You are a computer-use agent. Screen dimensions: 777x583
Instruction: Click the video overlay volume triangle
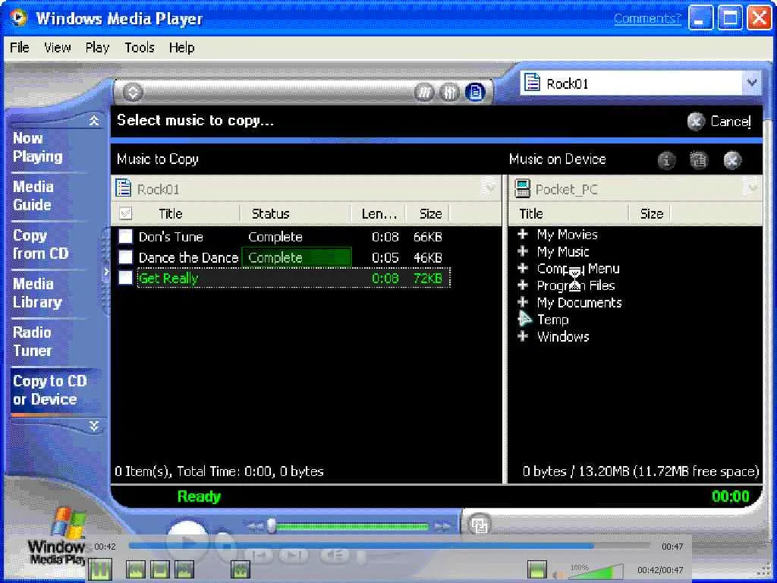click(x=595, y=572)
